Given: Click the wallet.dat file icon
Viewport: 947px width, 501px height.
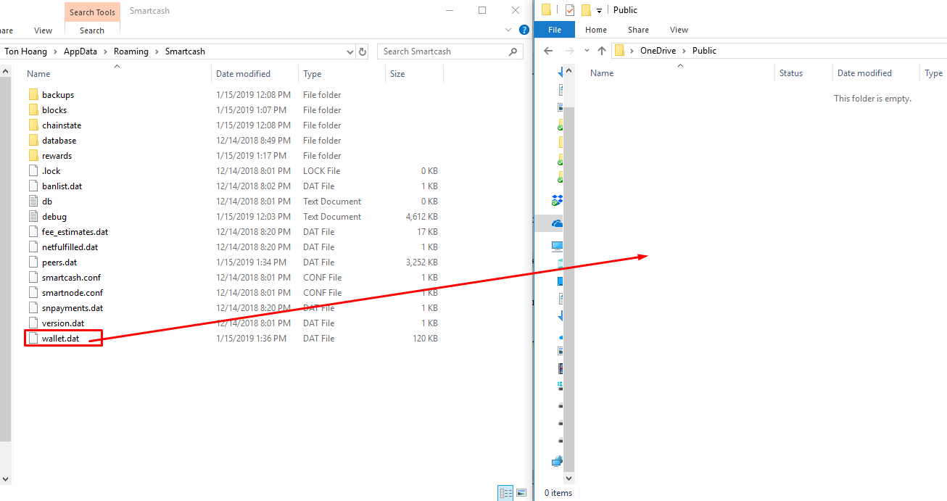Looking at the screenshot, I should coord(33,338).
